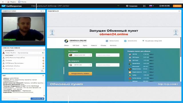
Task: Open status icon below participants list
Action: click(x=42, y=71)
